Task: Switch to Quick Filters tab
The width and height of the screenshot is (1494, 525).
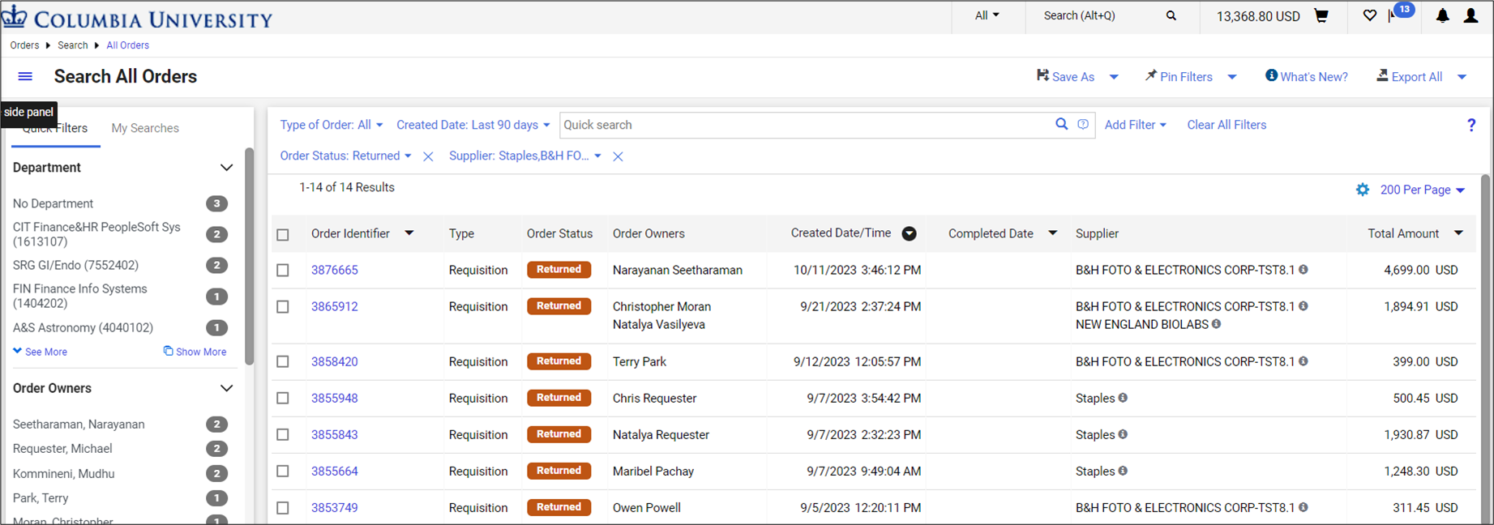Action: (55, 128)
